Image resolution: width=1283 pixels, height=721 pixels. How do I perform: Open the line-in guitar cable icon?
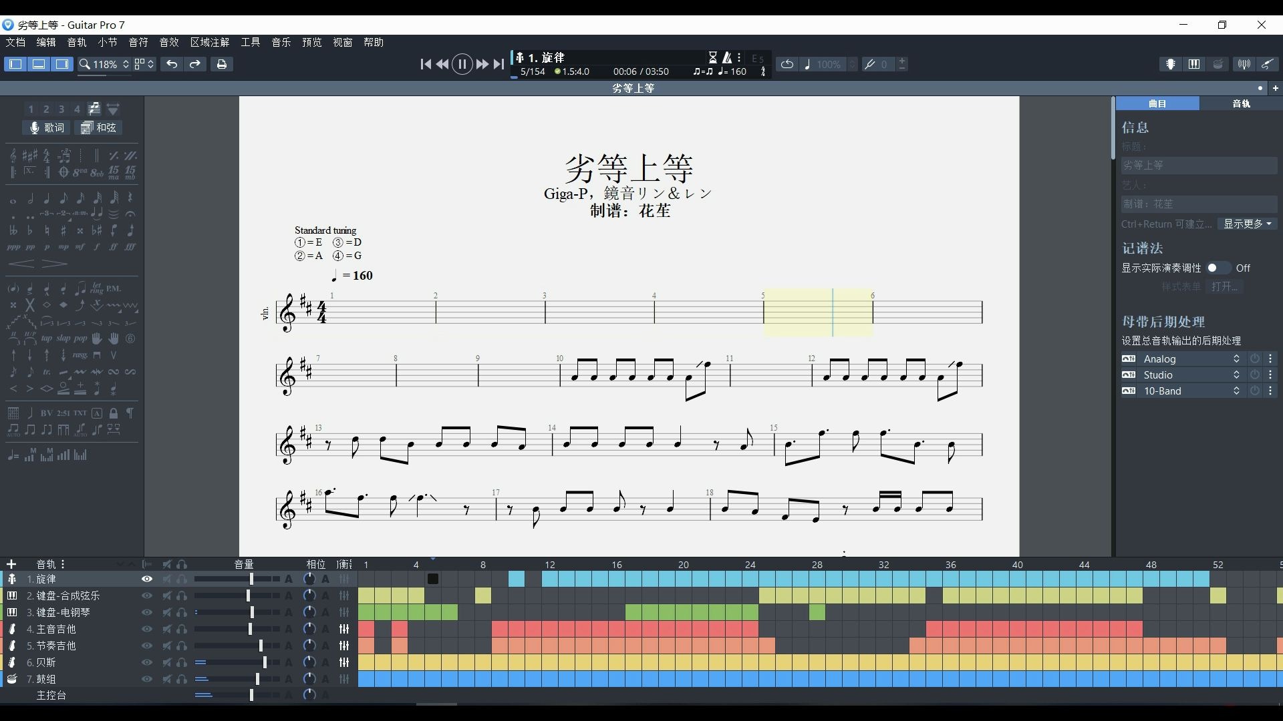pos(1268,64)
